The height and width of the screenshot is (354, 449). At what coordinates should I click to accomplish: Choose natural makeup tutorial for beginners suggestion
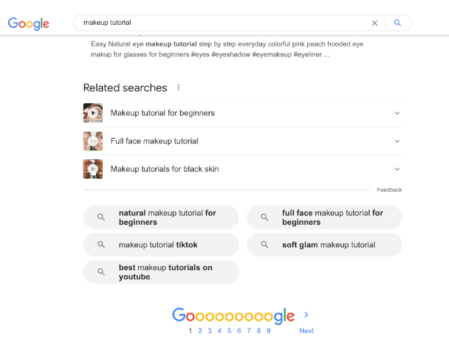(161, 218)
